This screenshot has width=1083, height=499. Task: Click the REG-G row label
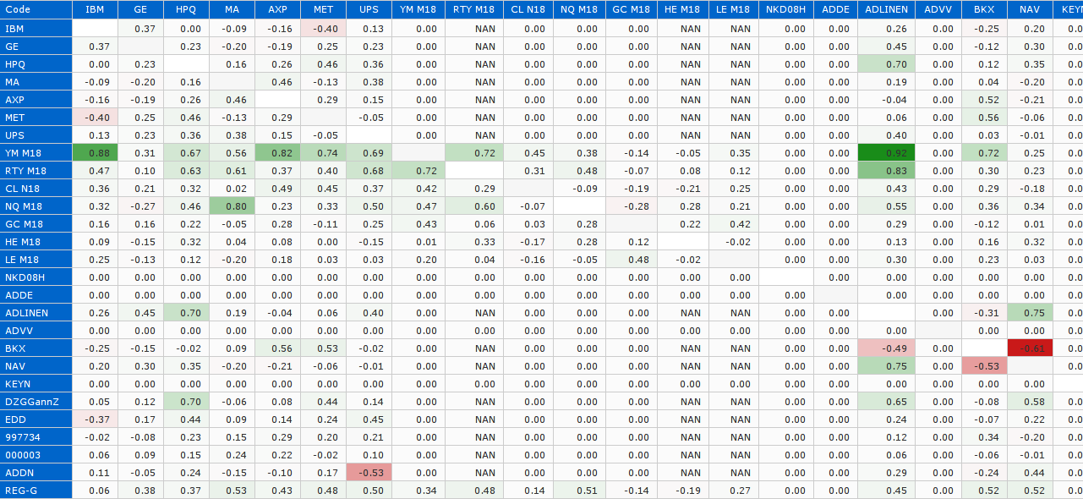(x=36, y=491)
